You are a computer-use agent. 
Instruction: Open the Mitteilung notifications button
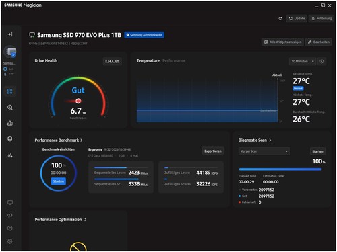pyautogui.click(x=321, y=19)
